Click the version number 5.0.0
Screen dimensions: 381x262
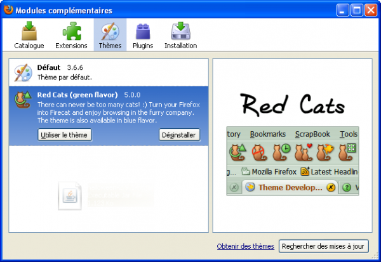pos(132,95)
